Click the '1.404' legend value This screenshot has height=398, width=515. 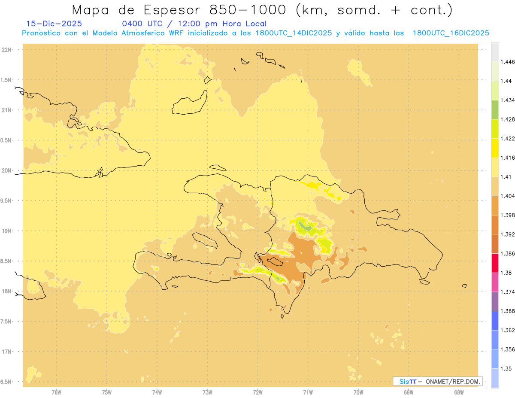pyautogui.click(x=507, y=196)
